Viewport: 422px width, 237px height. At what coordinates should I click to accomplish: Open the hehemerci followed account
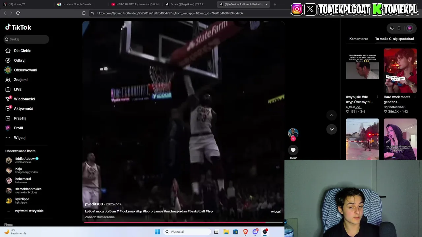click(x=18, y=180)
